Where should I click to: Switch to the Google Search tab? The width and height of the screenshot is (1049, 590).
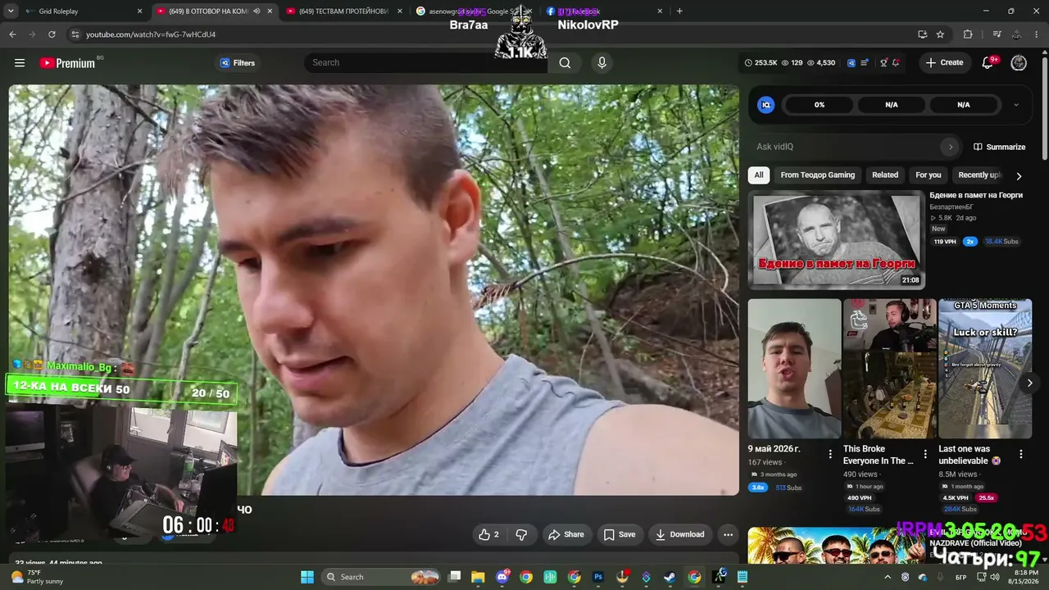pyautogui.click(x=474, y=11)
